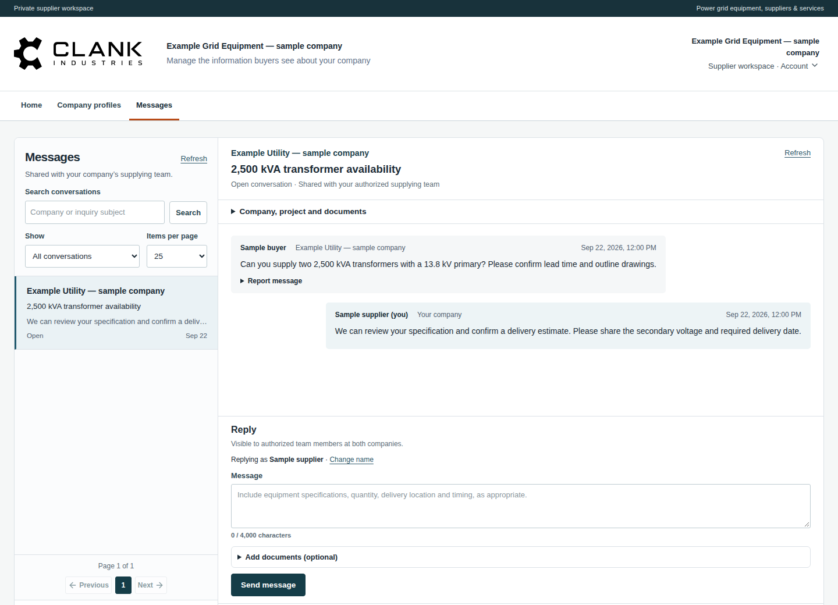Viewport: 838px width, 605px height.
Task: Expand the Report message disclosure
Action: point(271,281)
